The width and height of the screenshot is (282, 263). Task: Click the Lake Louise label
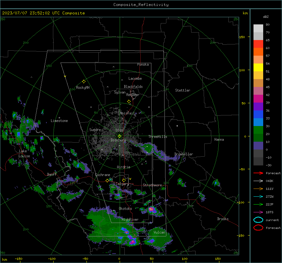click(x=24, y=154)
